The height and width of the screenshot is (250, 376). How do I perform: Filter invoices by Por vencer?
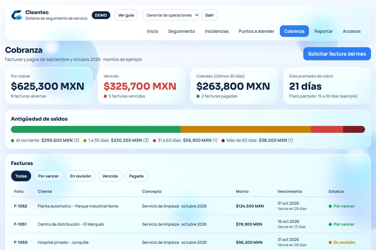click(49, 176)
